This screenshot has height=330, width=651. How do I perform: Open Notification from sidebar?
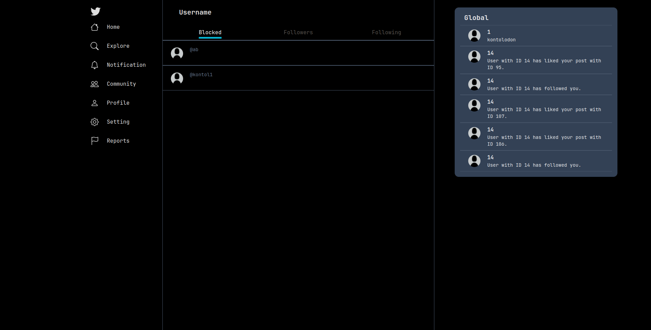126,65
